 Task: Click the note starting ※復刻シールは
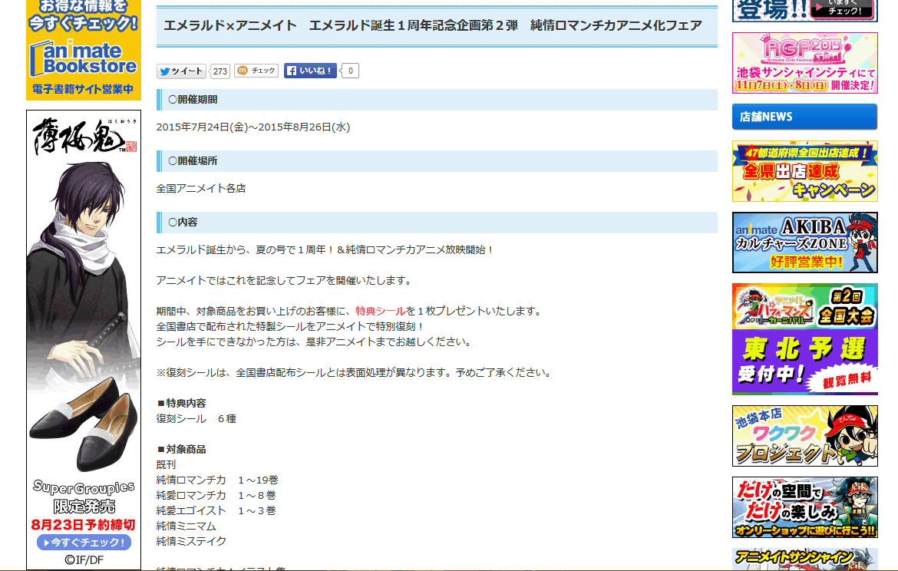(355, 373)
